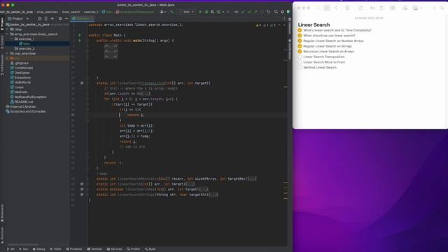Click 'Linear Search' note title

click(314, 25)
